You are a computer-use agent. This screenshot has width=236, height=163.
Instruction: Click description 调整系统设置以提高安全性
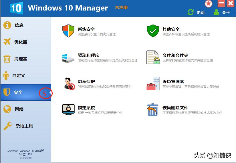coord(97,34)
